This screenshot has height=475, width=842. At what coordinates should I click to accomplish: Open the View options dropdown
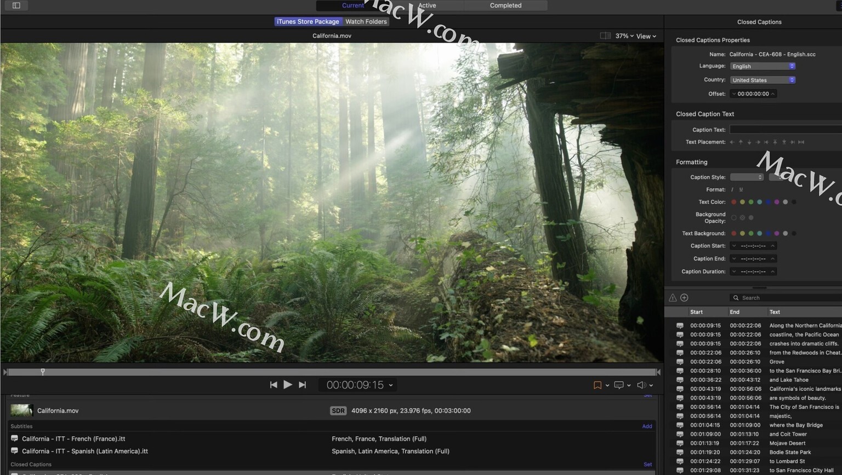[646, 36]
